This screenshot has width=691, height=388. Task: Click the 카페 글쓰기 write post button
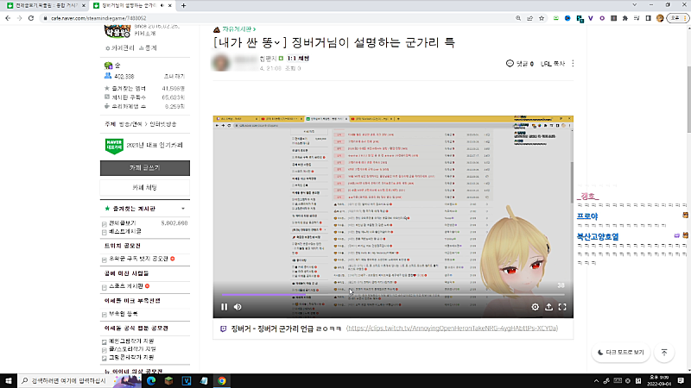click(144, 167)
